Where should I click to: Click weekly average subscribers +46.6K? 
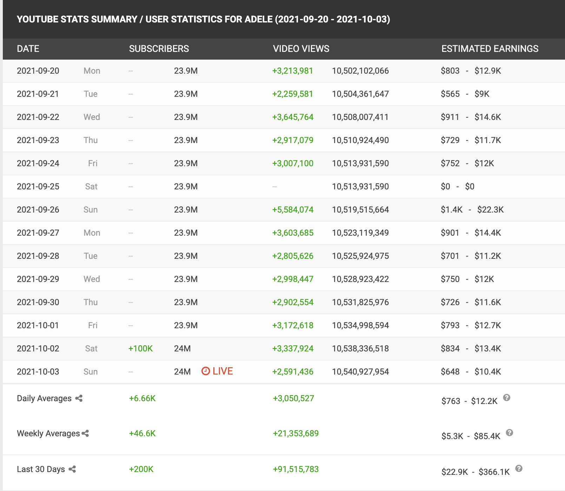point(142,433)
